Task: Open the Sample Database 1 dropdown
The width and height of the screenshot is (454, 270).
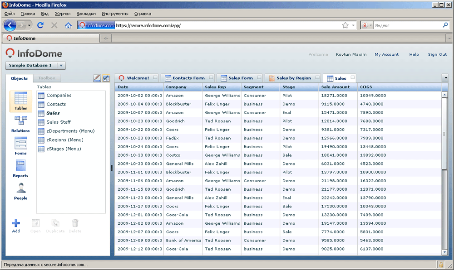Action: click(61, 66)
